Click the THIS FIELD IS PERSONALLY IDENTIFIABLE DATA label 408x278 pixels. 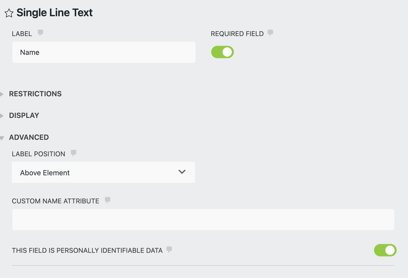87,250
